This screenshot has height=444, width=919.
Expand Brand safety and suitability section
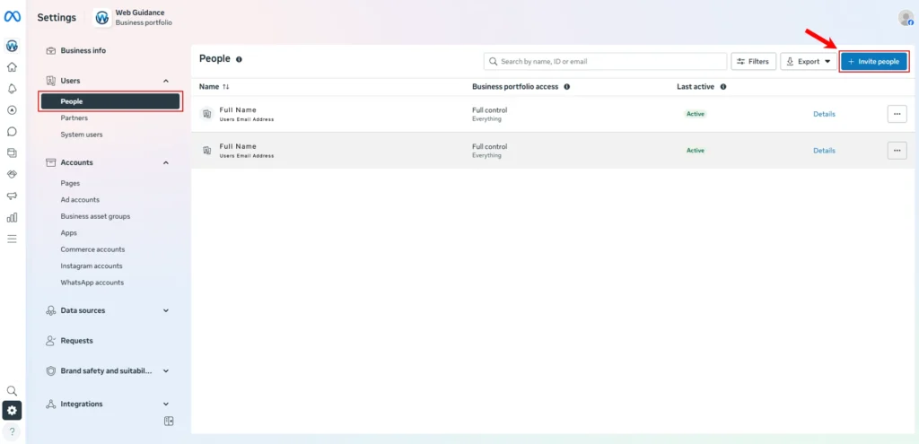[x=166, y=370]
